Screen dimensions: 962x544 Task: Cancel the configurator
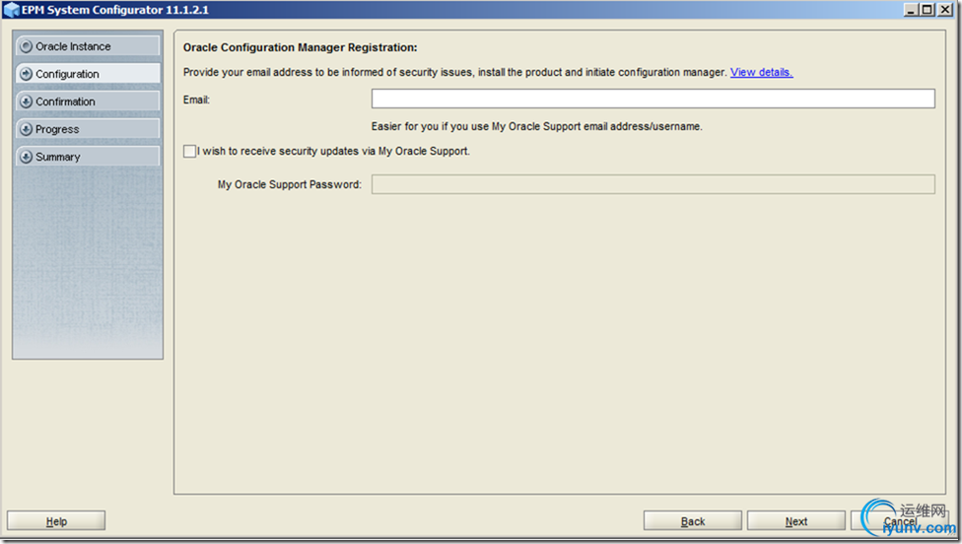click(900, 520)
